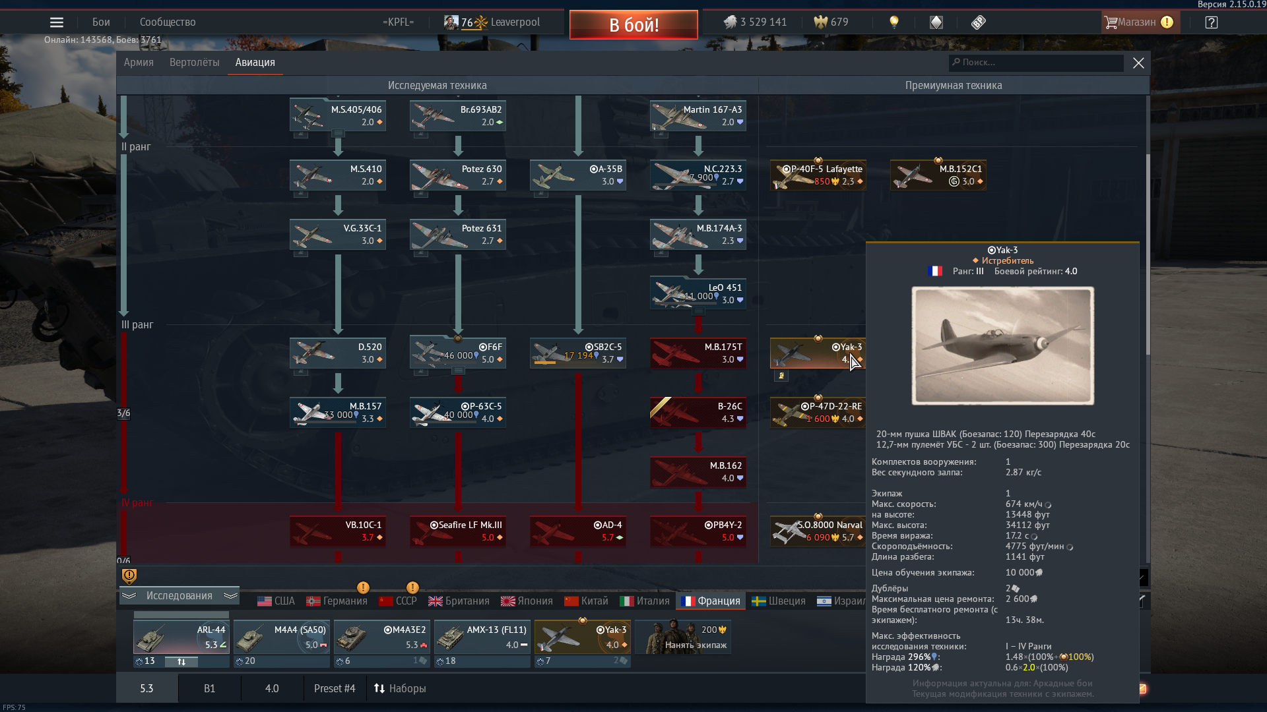Choose the Швеция nation tab

(x=779, y=601)
